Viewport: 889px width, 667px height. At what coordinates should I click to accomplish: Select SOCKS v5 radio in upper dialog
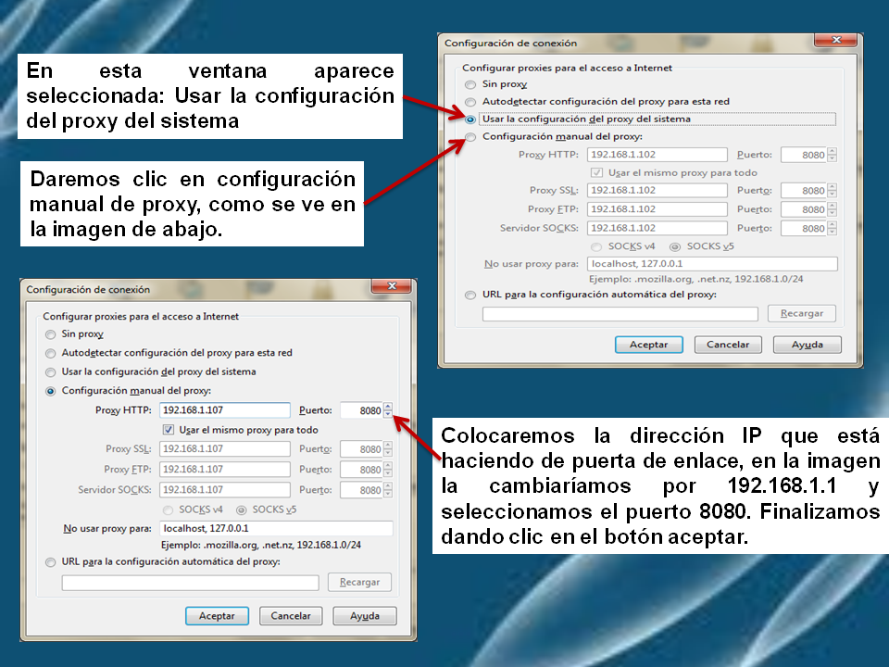(x=675, y=246)
